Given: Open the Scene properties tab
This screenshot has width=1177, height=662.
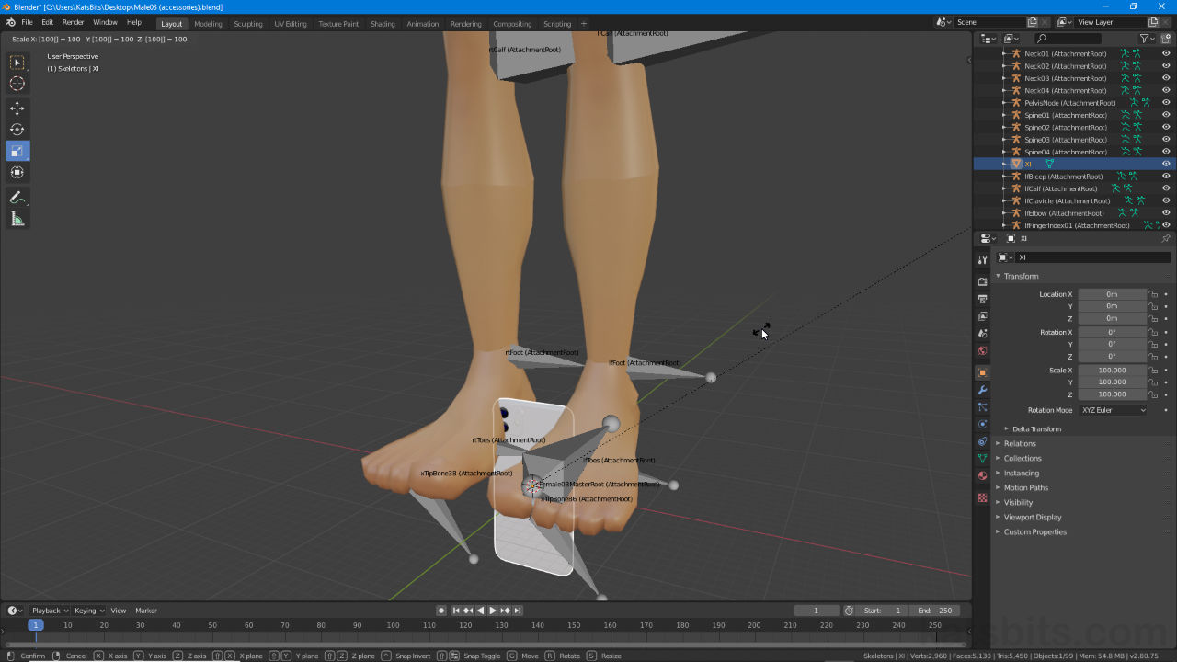Looking at the screenshot, I should coord(982,334).
